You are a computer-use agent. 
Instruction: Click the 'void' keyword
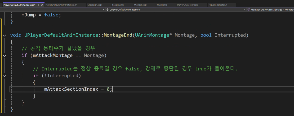16,35
